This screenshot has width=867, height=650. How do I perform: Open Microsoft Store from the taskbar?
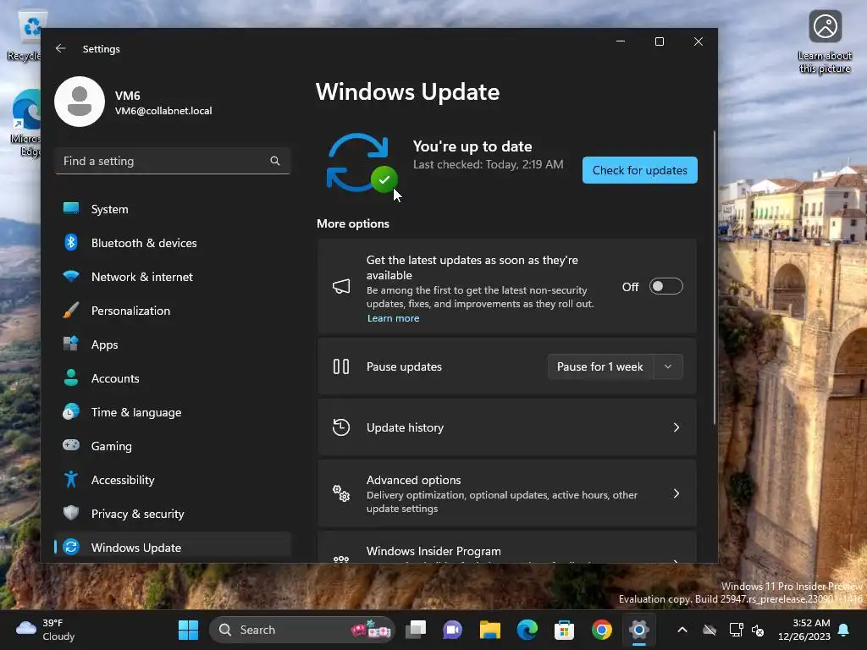click(x=564, y=630)
